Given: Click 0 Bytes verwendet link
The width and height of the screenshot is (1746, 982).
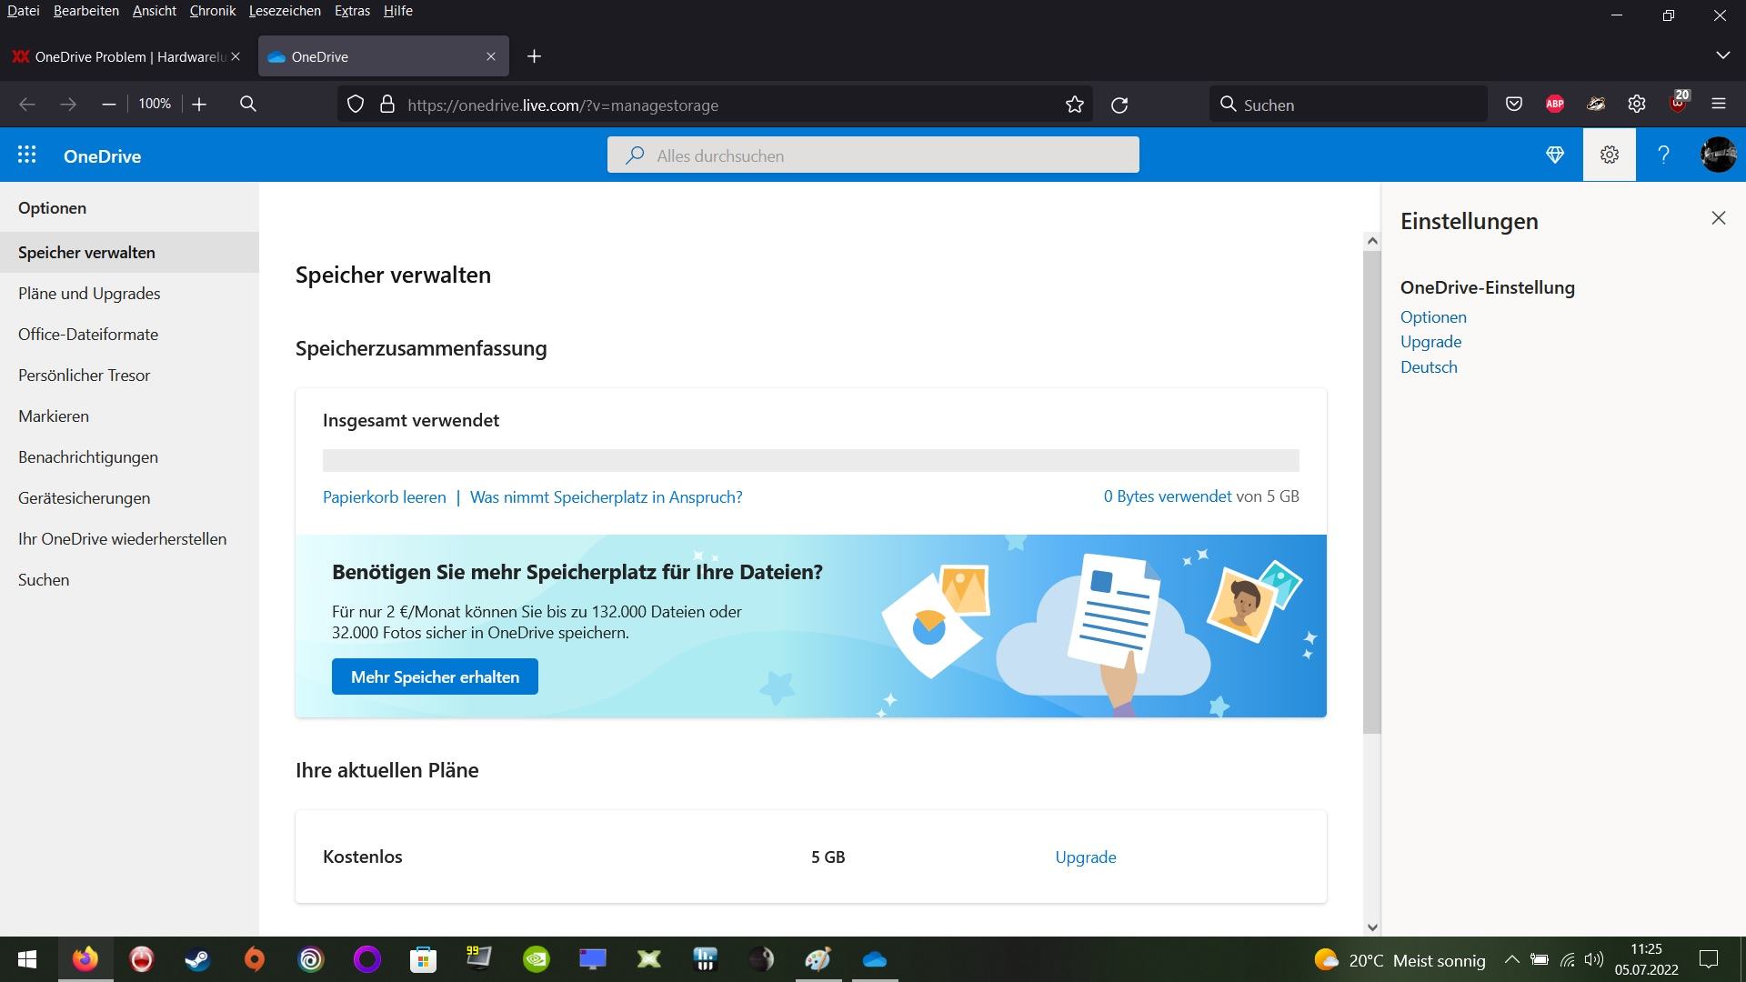Looking at the screenshot, I should (x=1168, y=496).
